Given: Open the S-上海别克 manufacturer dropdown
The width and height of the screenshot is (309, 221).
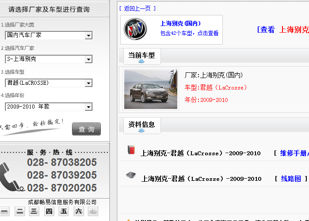Looking at the screenshot, I should 49,59.
